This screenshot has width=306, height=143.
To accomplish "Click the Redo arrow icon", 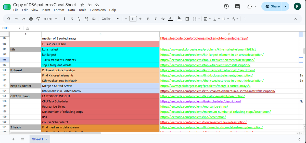I will (24, 19).
